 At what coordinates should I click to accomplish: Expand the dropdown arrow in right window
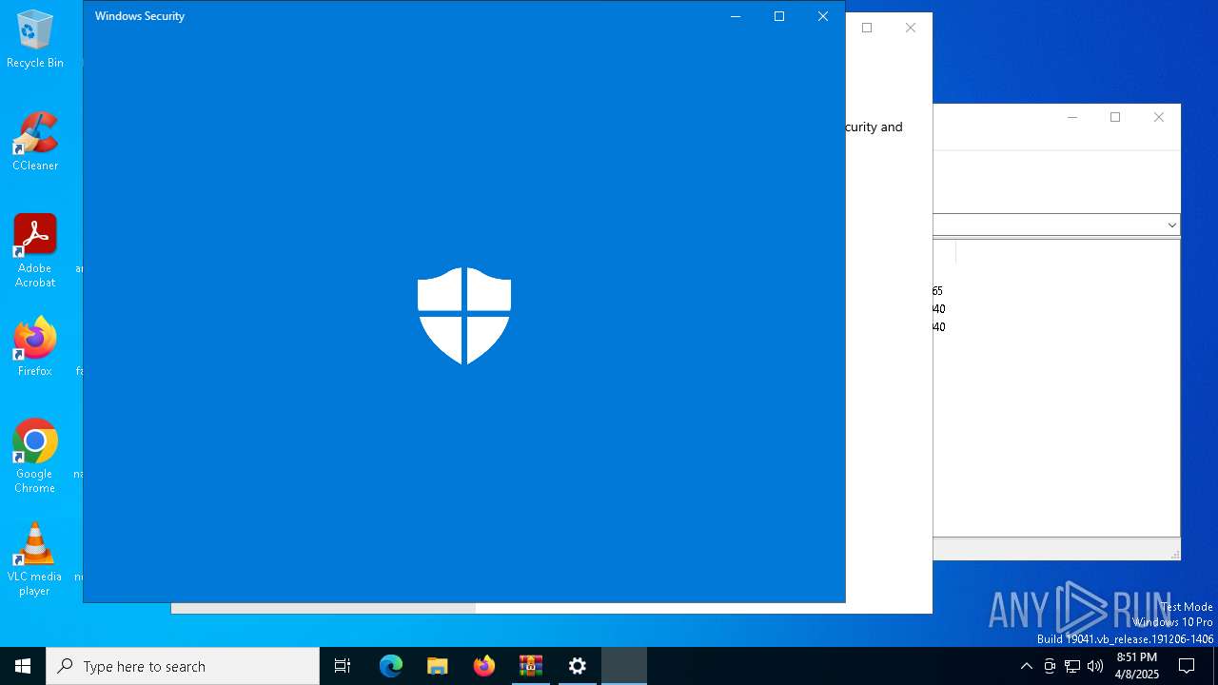(1171, 225)
